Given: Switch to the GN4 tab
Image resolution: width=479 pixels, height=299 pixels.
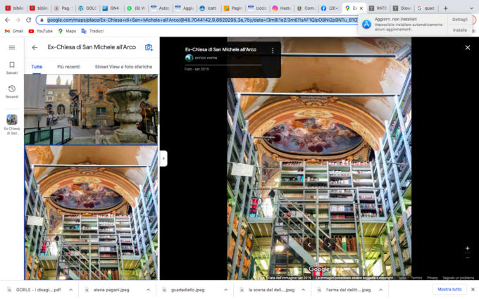Looking at the screenshot, I should 111,8.
